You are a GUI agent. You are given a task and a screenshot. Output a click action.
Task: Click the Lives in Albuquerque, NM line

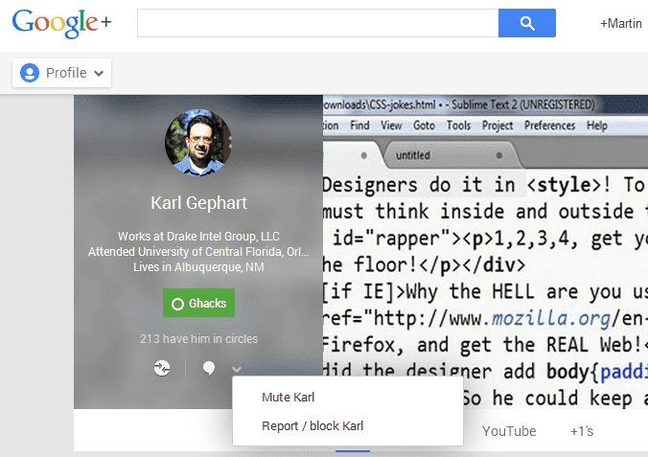[198, 267]
